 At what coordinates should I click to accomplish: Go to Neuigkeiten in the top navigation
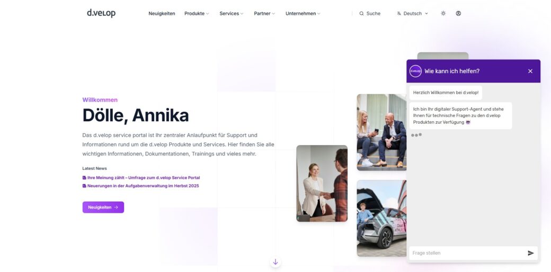point(162,14)
